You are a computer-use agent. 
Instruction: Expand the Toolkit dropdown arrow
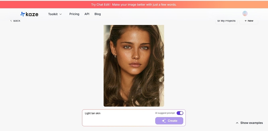tap(60, 14)
